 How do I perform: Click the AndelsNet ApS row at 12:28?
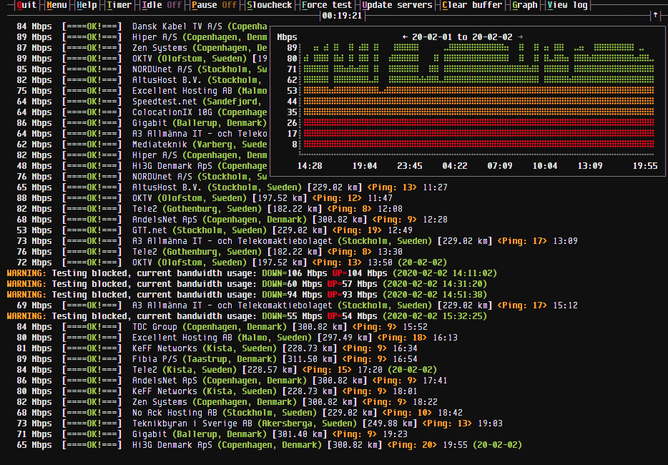(232, 220)
